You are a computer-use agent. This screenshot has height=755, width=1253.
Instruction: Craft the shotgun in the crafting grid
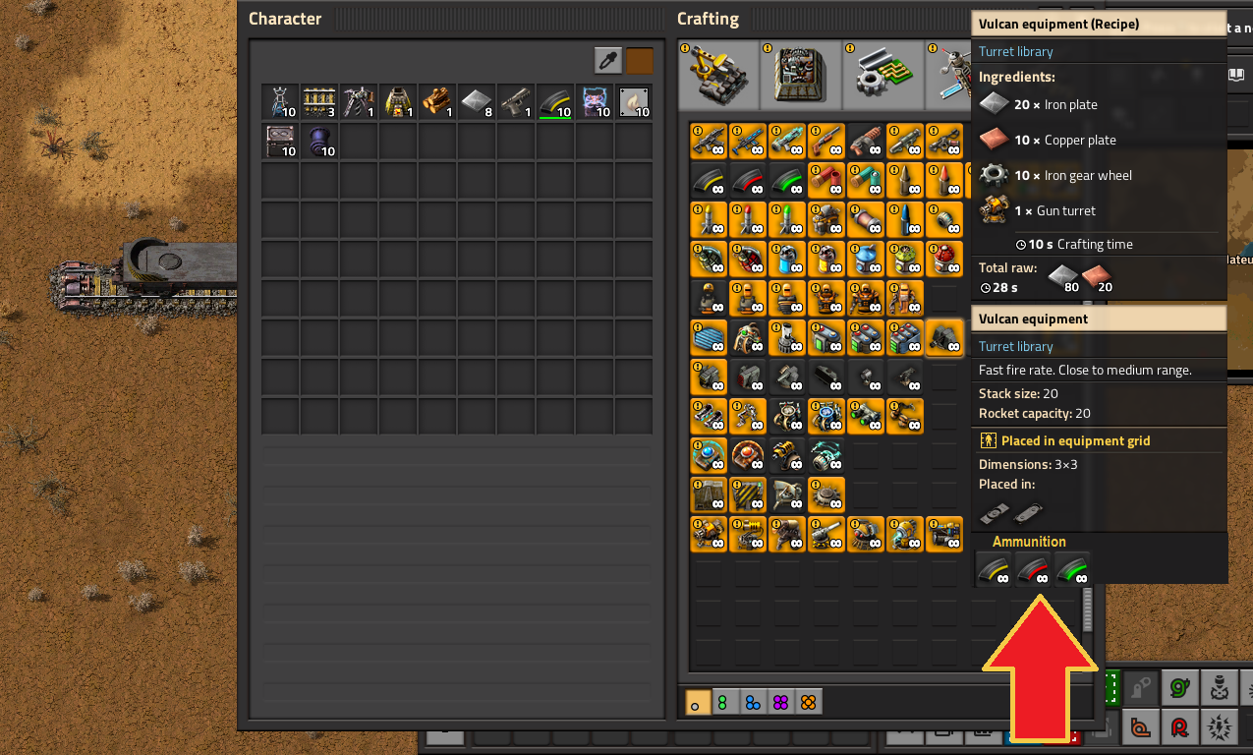coord(826,142)
